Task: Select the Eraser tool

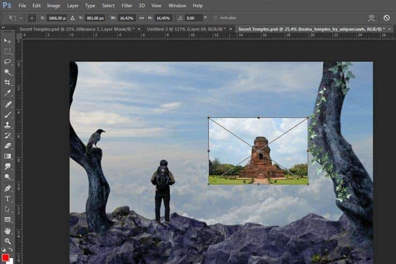Action: pyautogui.click(x=8, y=146)
